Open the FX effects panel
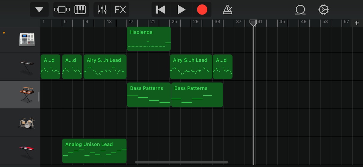This screenshot has height=167, width=363. [120, 9]
